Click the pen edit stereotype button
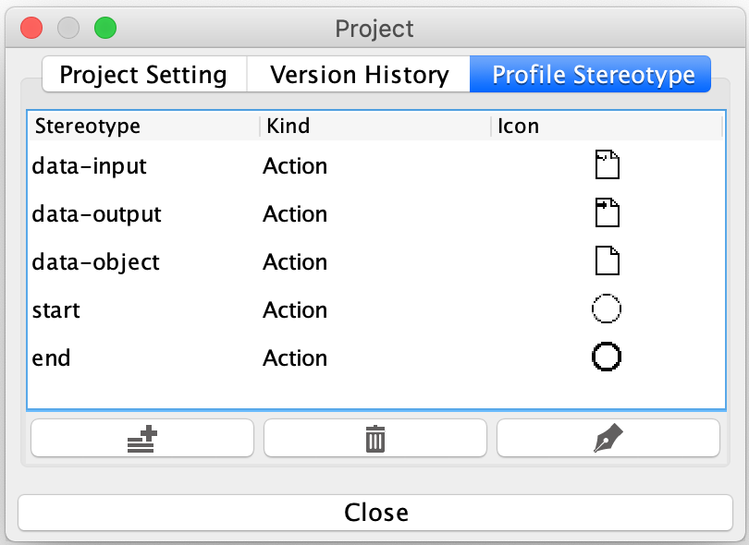 coord(608,439)
